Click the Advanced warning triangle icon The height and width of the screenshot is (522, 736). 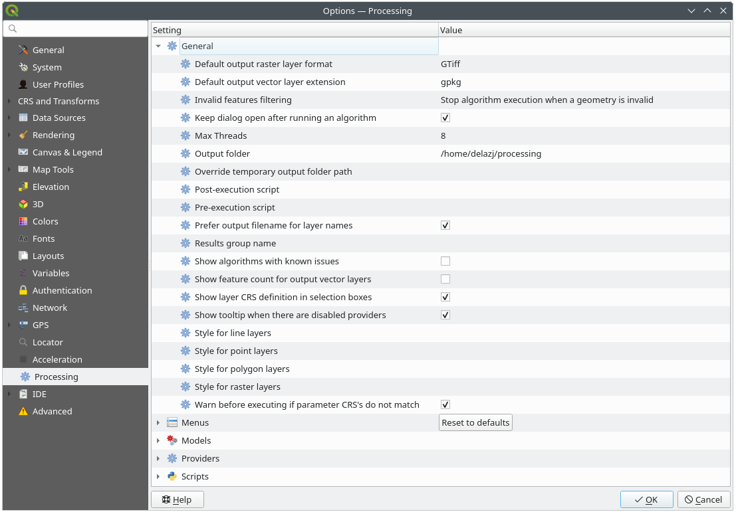23,411
